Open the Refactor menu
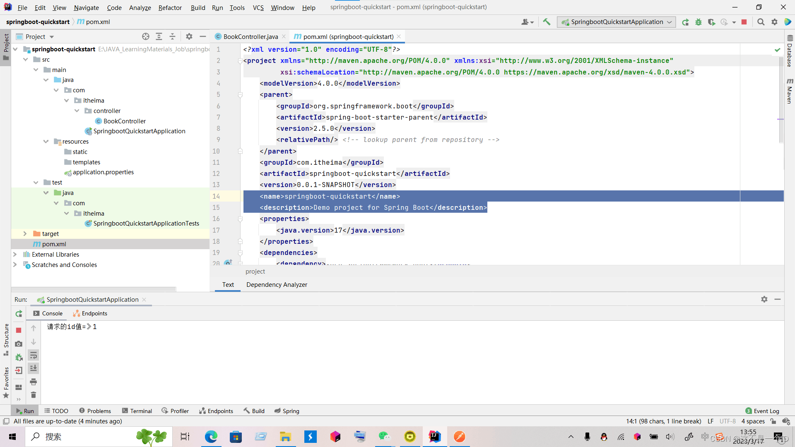 coord(170,7)
